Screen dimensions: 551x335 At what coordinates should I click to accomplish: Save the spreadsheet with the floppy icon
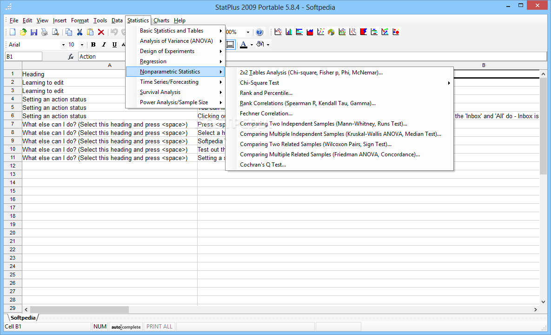click(34, 32)
